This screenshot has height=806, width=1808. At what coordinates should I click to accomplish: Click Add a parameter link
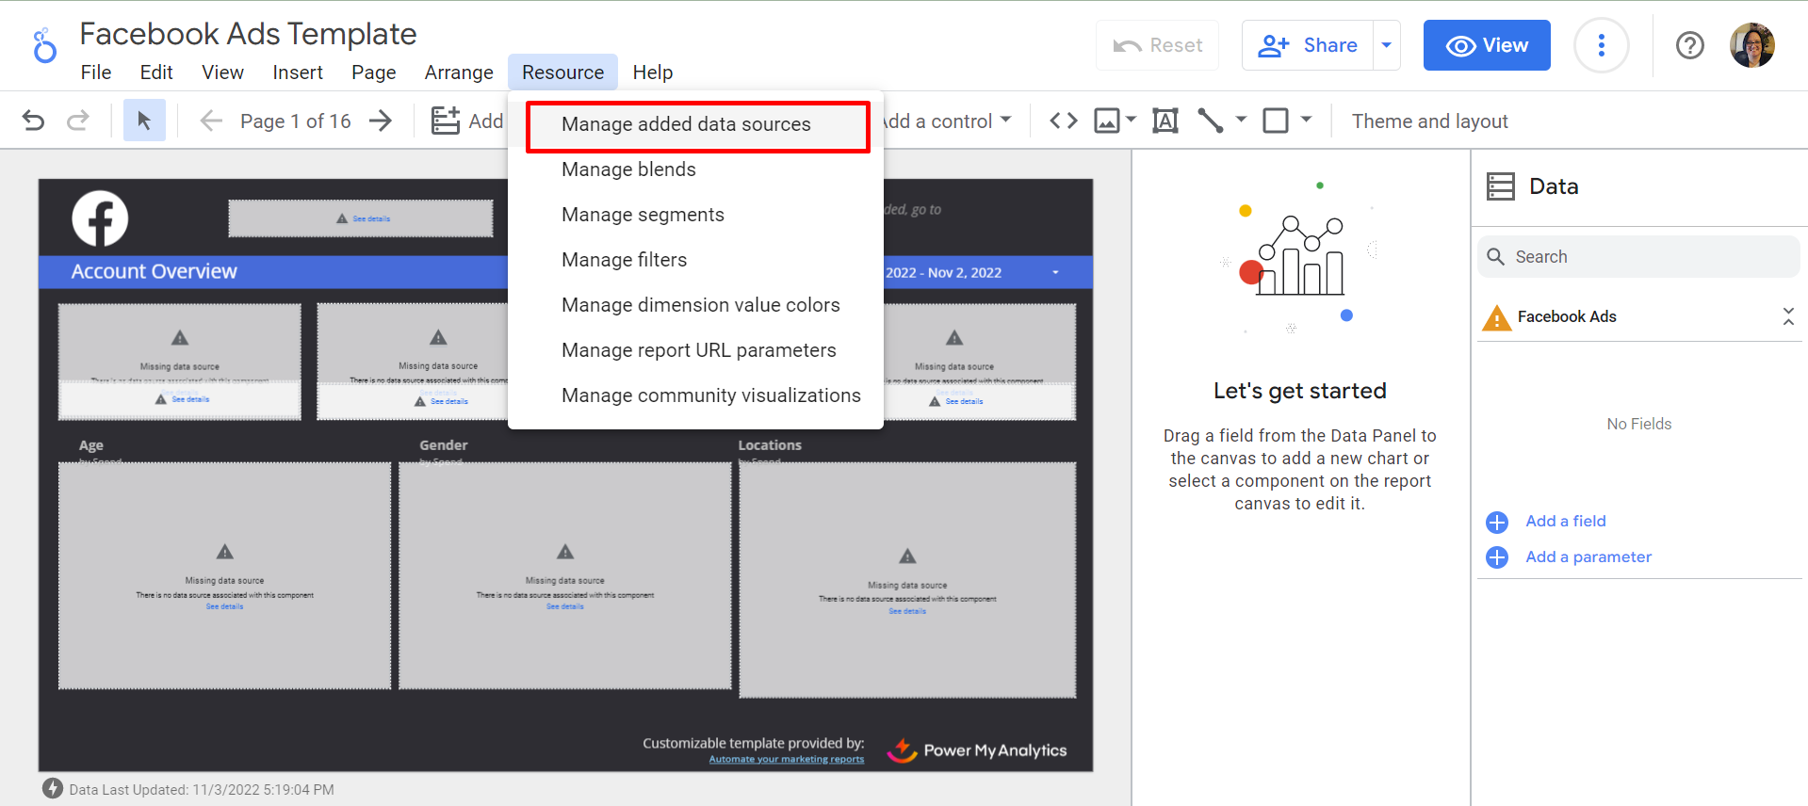pyautogui.click(x=1588, y=557)
